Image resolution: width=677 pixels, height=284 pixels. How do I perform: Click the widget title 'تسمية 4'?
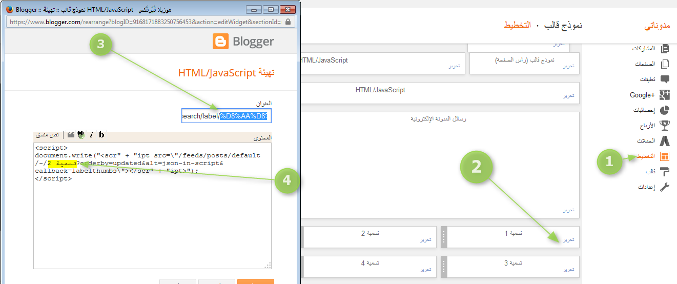[370, 263]
